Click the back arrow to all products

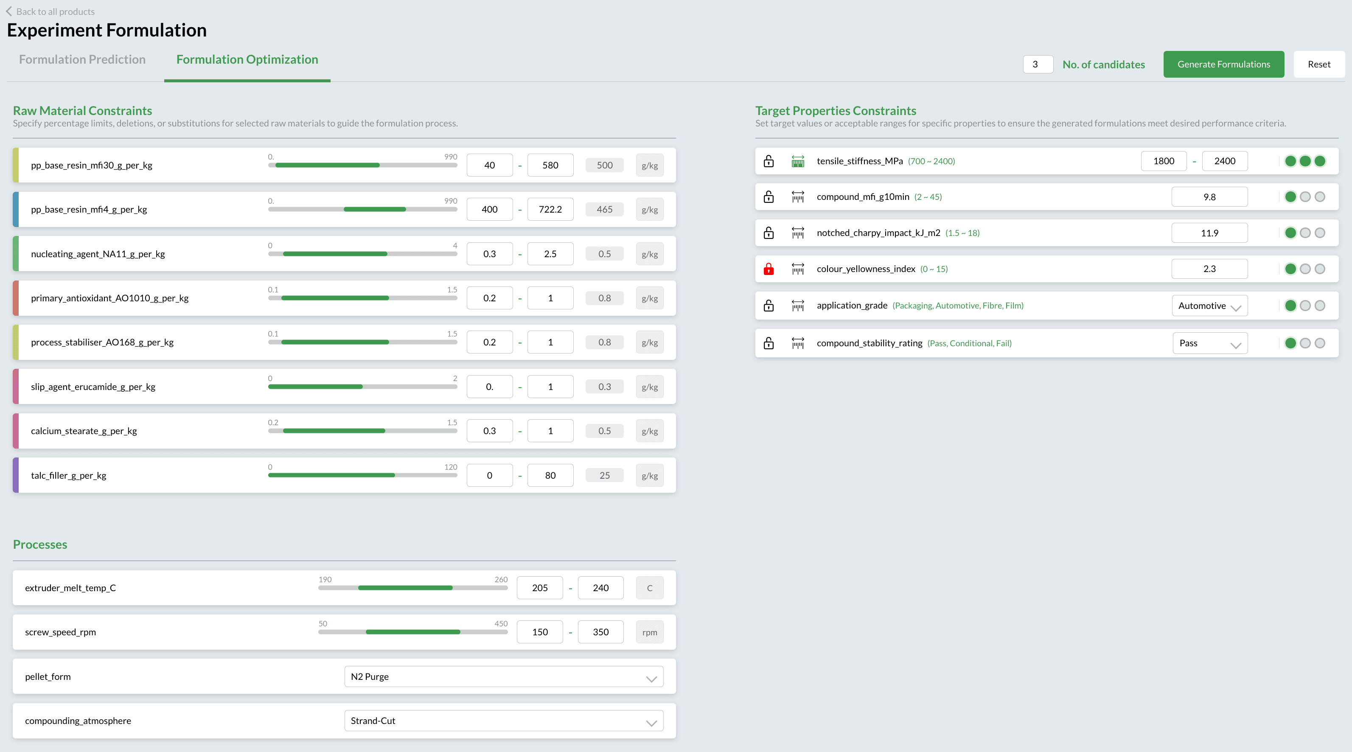pyautogui.click(x=9, y=11)
